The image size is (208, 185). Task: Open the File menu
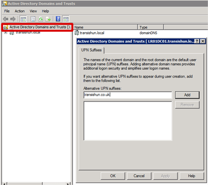click(7, 11)
